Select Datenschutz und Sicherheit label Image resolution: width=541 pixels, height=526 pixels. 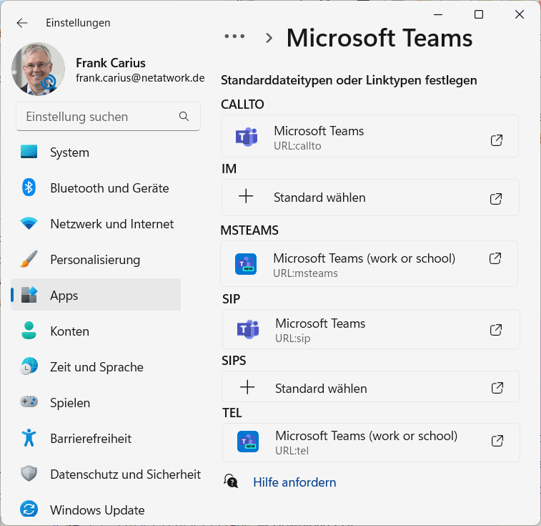(125, 474)
